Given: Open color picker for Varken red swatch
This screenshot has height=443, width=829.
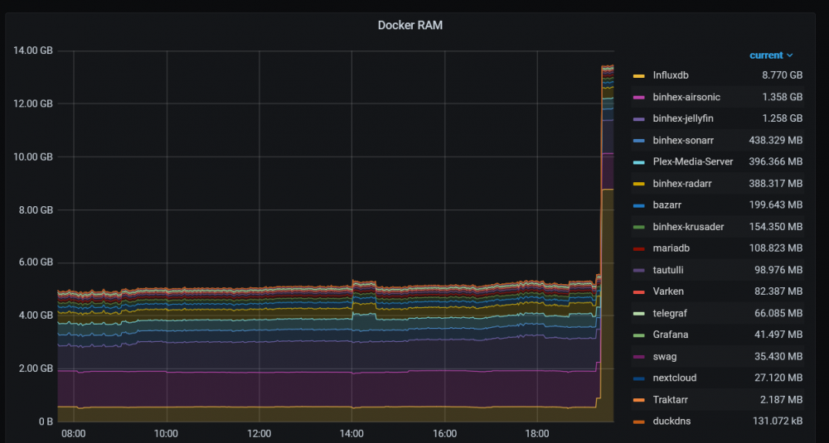Looking at the screenshot, I should 638,292.
